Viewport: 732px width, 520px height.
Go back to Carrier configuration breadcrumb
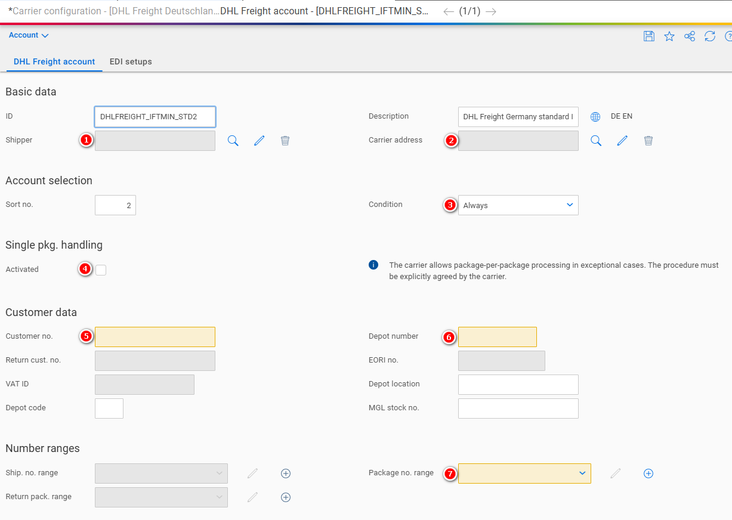pyautogui.click(x=113, y=11)
